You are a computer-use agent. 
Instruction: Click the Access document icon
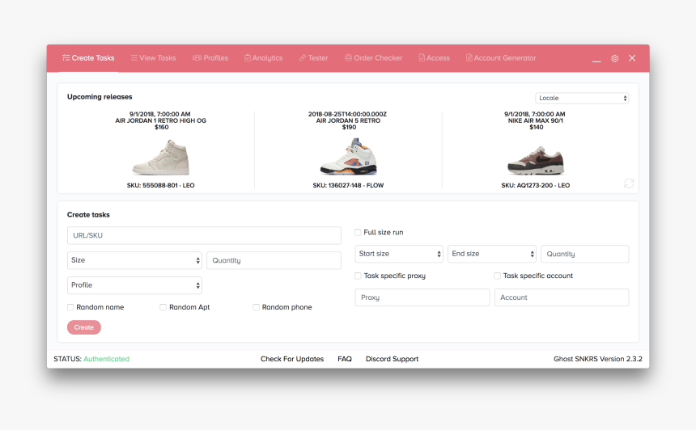click(422, 57)
